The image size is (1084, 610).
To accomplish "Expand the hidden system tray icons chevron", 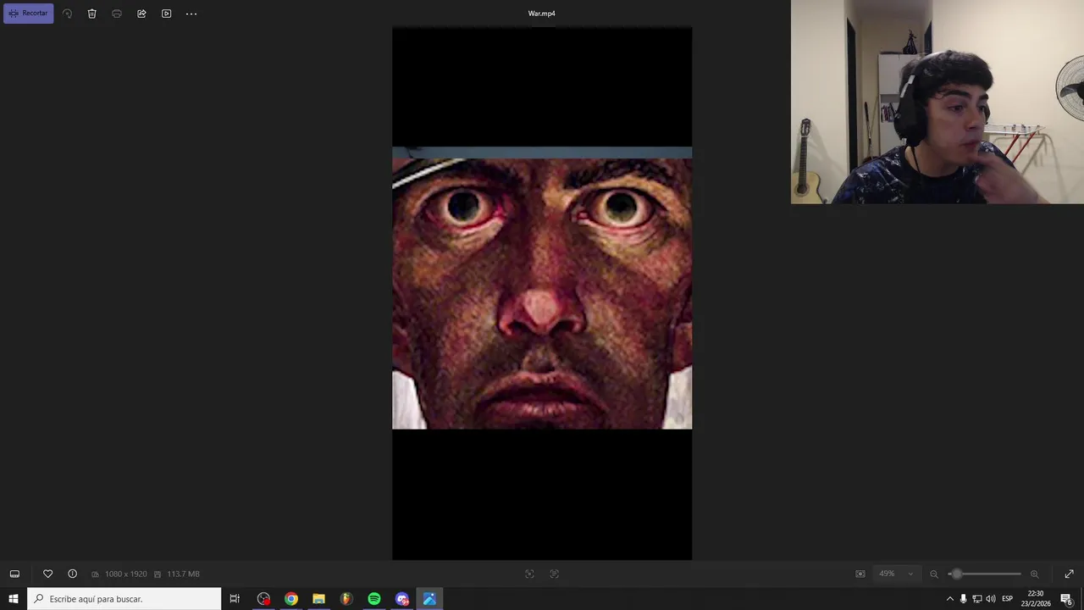I will (949, 599).
